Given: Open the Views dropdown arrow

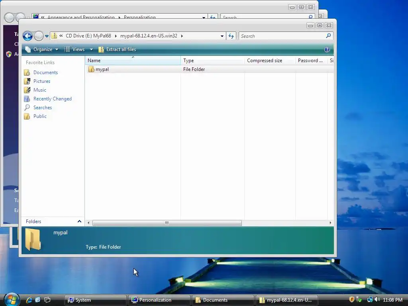Looking at the screenshot, I should click(x=91, y=49).
